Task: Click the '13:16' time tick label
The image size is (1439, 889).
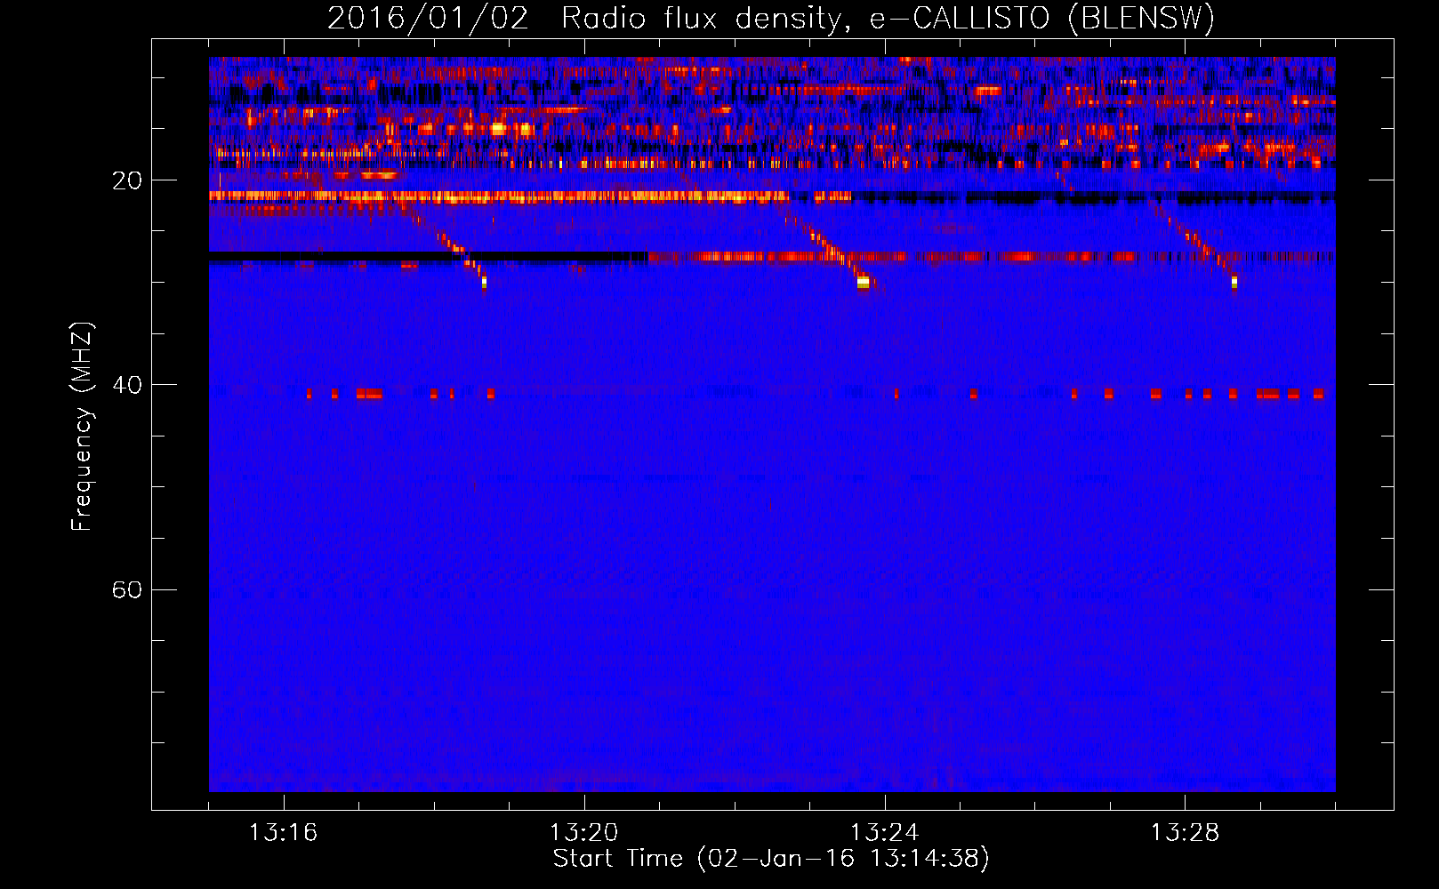Action: click(x=283, y=833)
